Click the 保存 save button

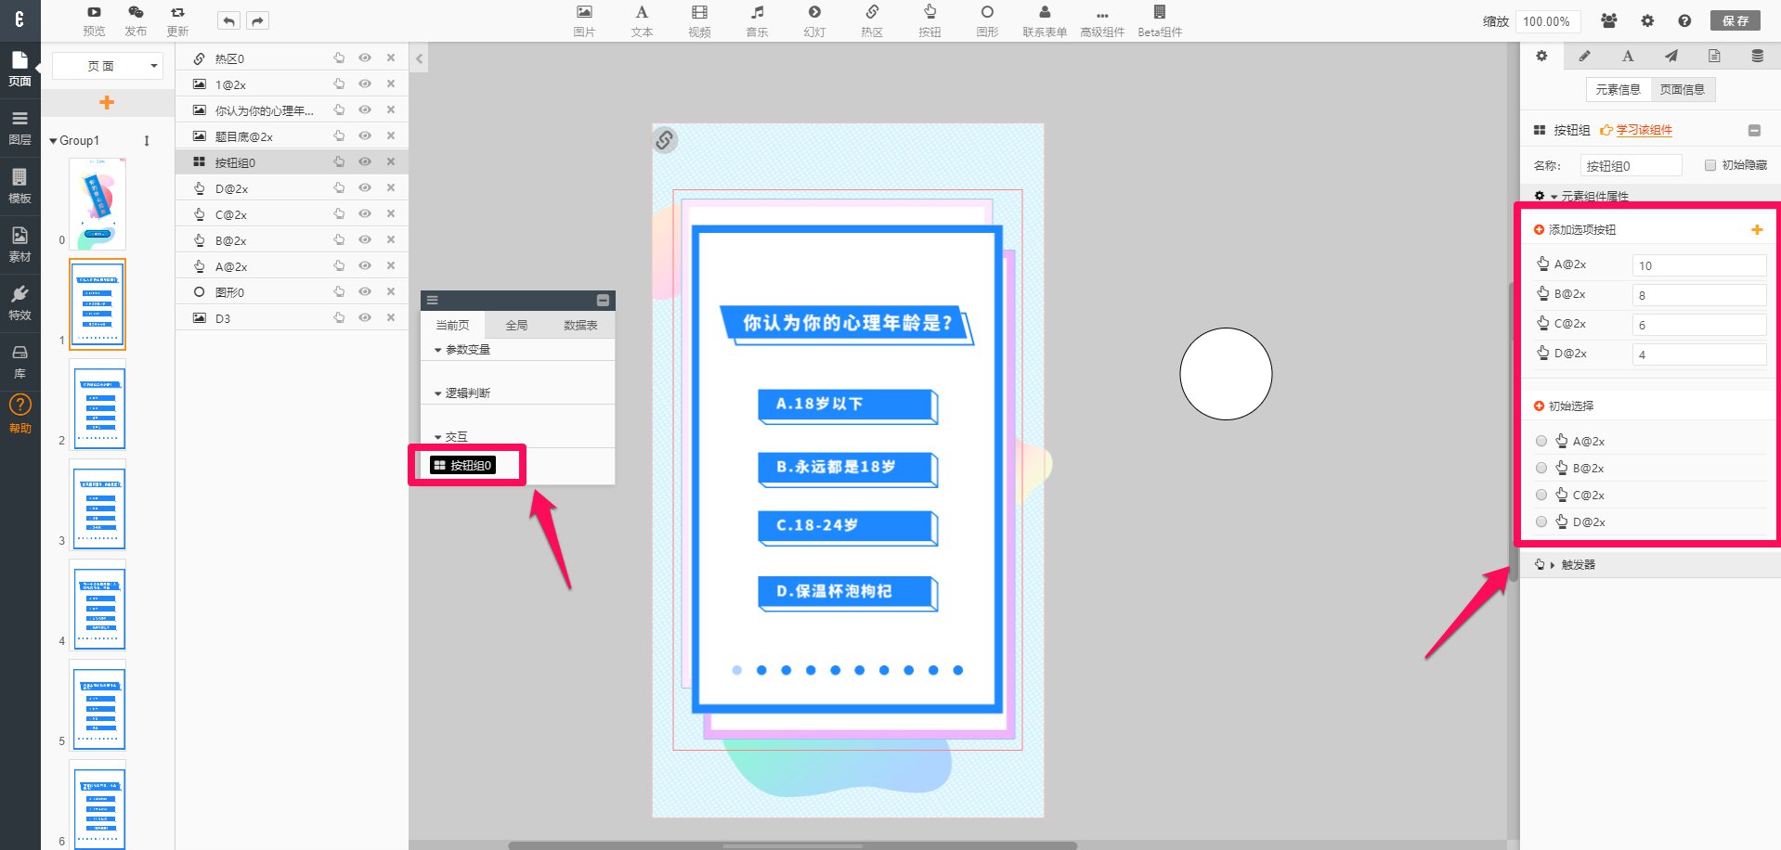(1735, 20)
